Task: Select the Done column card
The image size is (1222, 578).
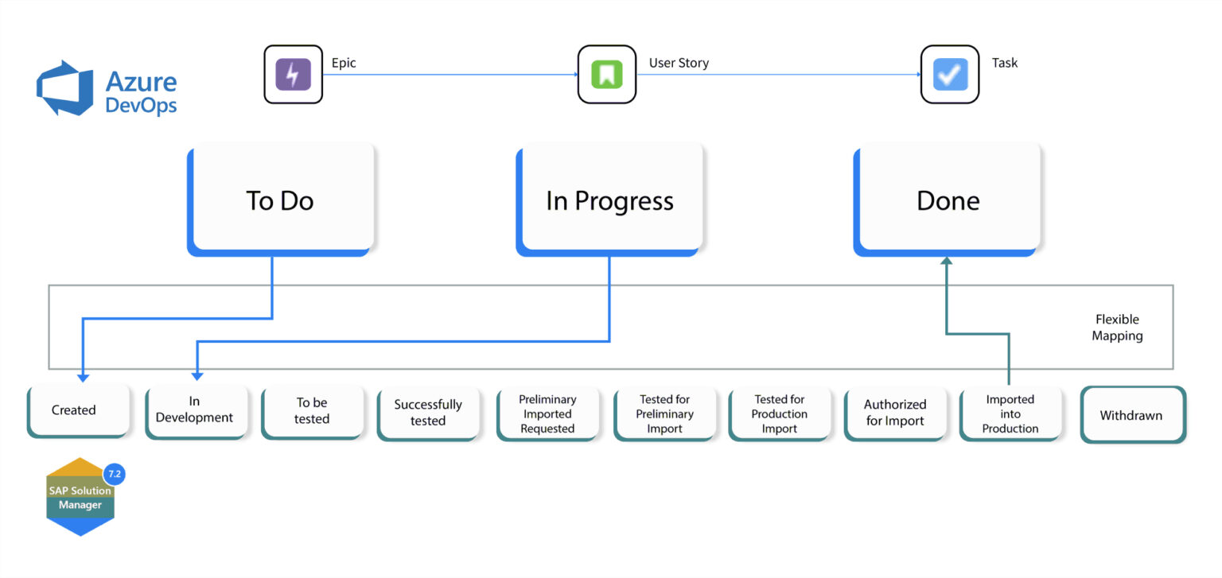Action: 947,200
